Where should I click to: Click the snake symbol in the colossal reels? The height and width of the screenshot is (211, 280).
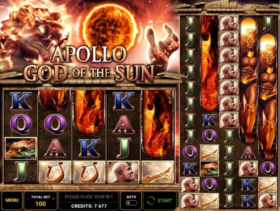pos(209,169)
